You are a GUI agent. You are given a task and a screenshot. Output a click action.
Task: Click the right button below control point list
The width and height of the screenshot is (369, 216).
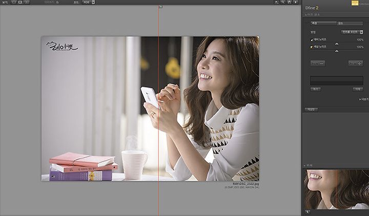[x=358, y=89]
